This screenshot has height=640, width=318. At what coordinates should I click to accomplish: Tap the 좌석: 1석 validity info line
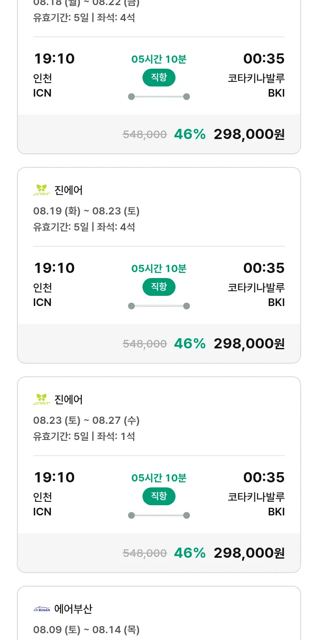(84, 436)
